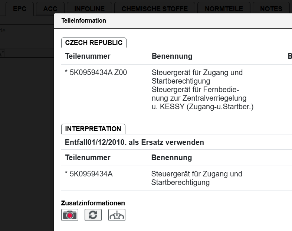Select the NOTES tab
This screenshot has width=292, height=231.
pyautogui.click(x=271, y=9)
